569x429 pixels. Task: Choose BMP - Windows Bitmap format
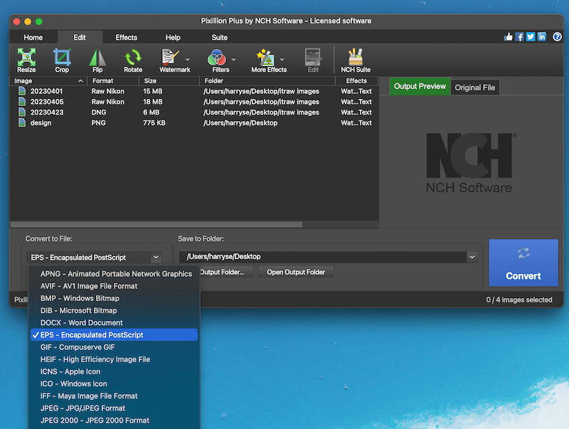pyautogui.click(x=114, y=298)
